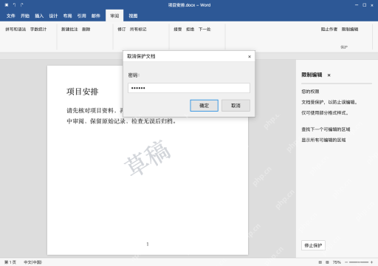Switch to second view mode icon in status bar
The height and width of the screenshot is (266, 378).
tap(327, 262)
